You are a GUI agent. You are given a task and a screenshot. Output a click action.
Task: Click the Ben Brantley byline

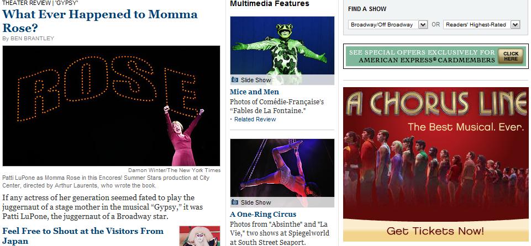coord(28,39)
